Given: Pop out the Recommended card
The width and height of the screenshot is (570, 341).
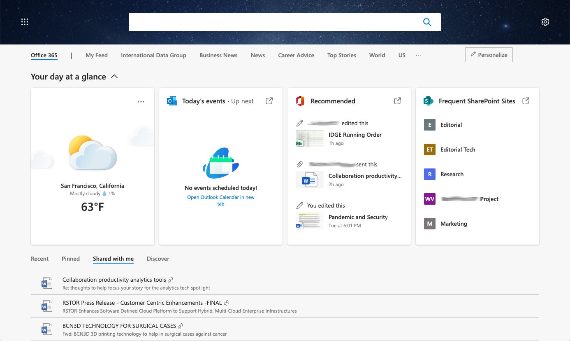Looking at the screenshot, I should pos(398,101).
